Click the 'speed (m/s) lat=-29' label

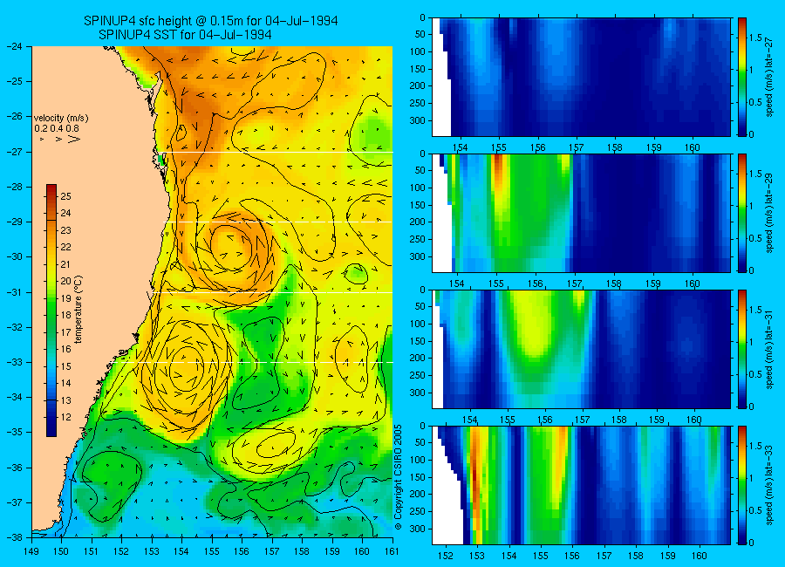click(770, 214)
